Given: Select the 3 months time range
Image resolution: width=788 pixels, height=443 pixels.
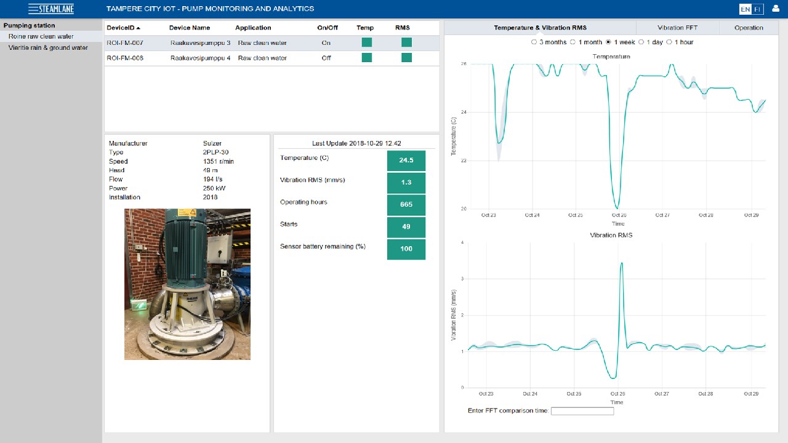Looking at the screenshot, I should click(534, 42).
